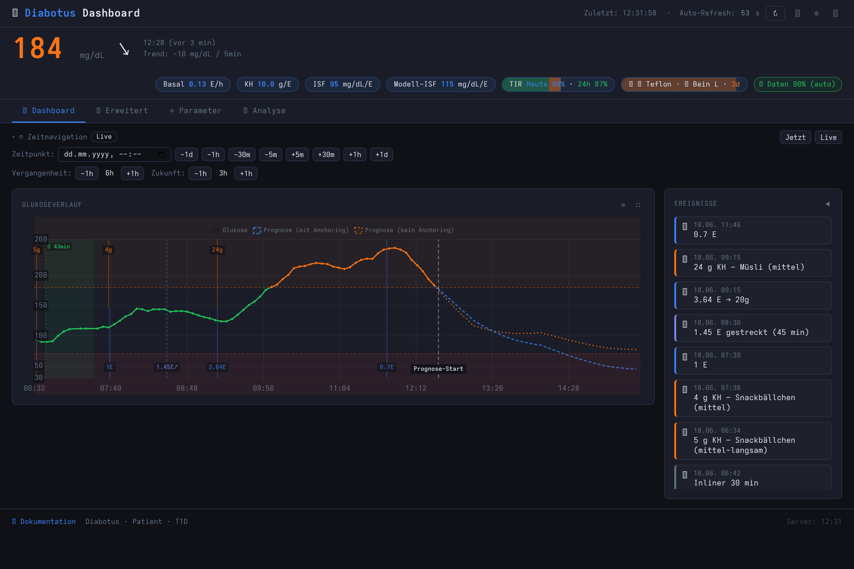This screenshot has height=569, width=854.
Task: Collapse the Zeitnavigation section
Action: coord(14,137)
